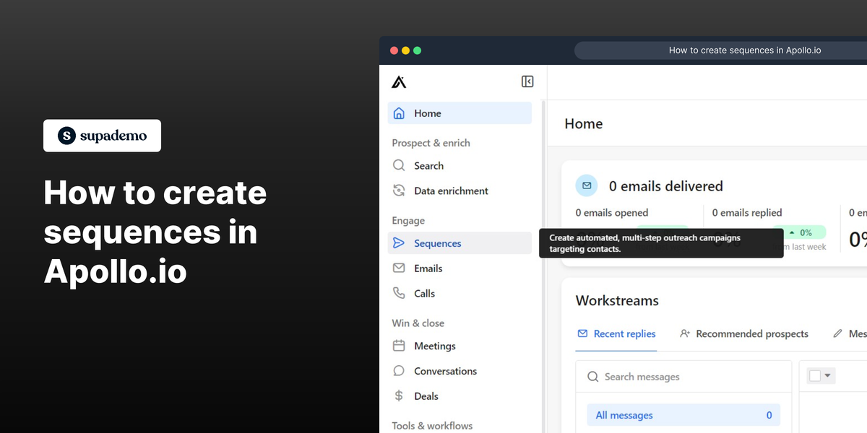
Task: Open Emails via the envelope icon
Action: pos(399,268)
